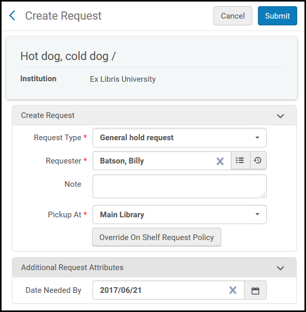Click the 'Date Needed By' label
Viewport: 306px width, 312px height.
tap(53, 290)
